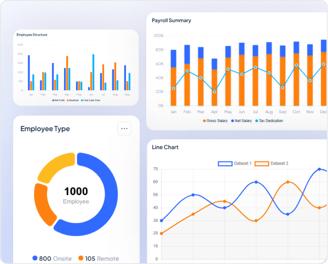Click Dataset 1 point at value 60
The width and height of the screenshot is (328, 264).
click(x=256, y=182)
